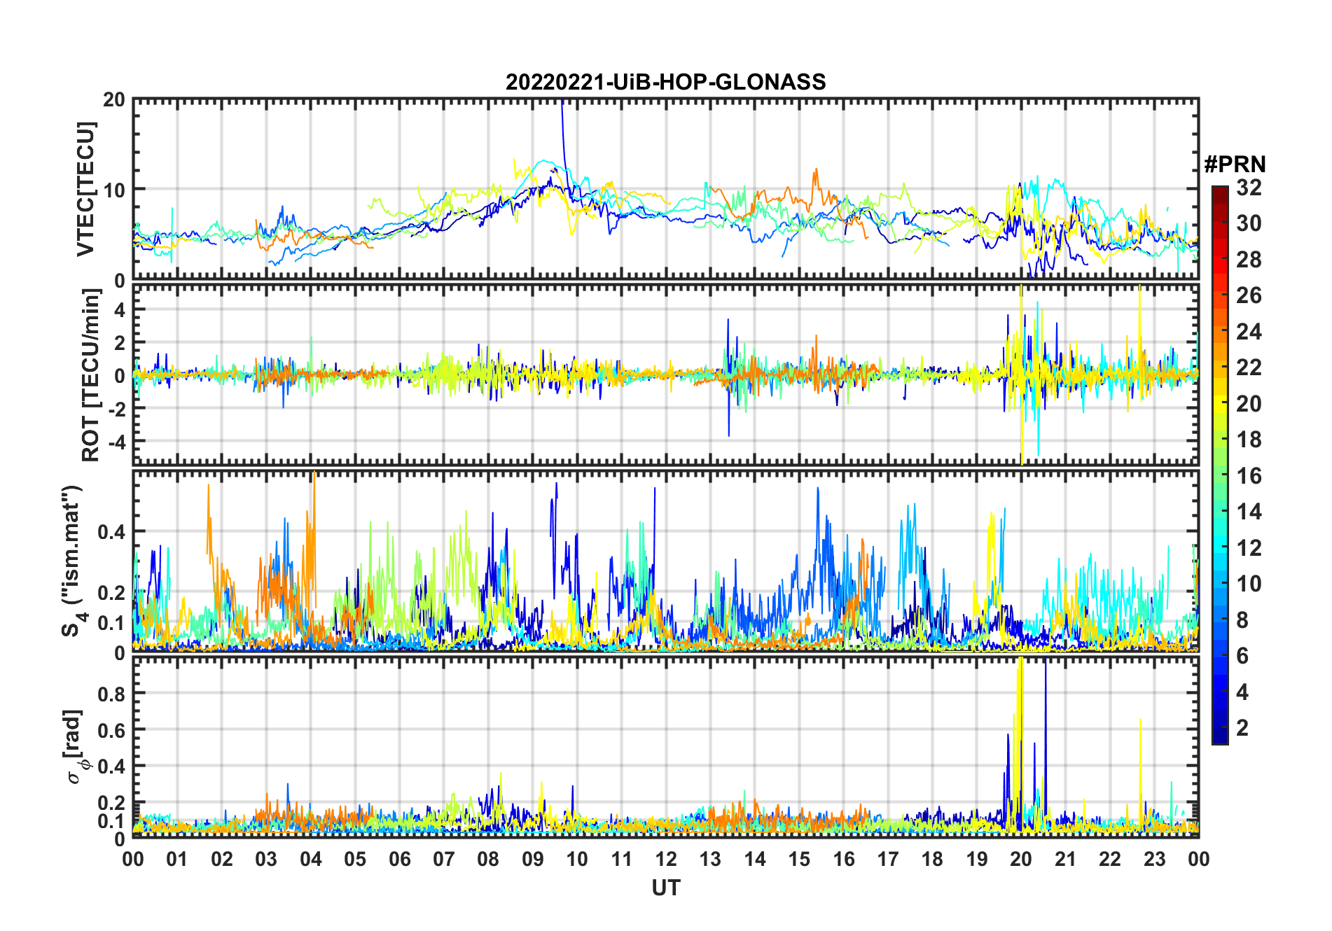Image resolution: width=1332 pixels, height=931 pixels.
Task: Click the 20 hour tick label on x-axis
Action: [x=1020, y=859]
